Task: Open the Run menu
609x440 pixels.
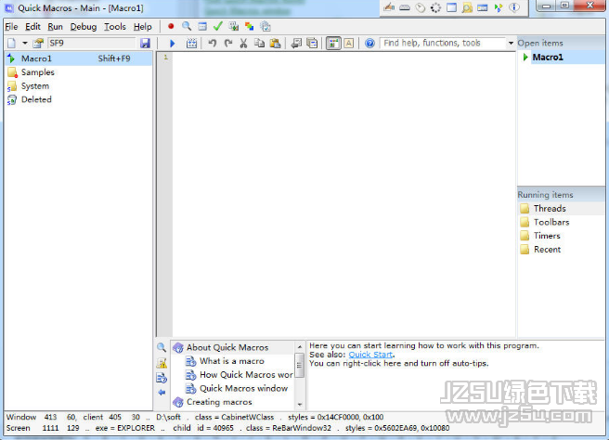Action: (55, 27)
